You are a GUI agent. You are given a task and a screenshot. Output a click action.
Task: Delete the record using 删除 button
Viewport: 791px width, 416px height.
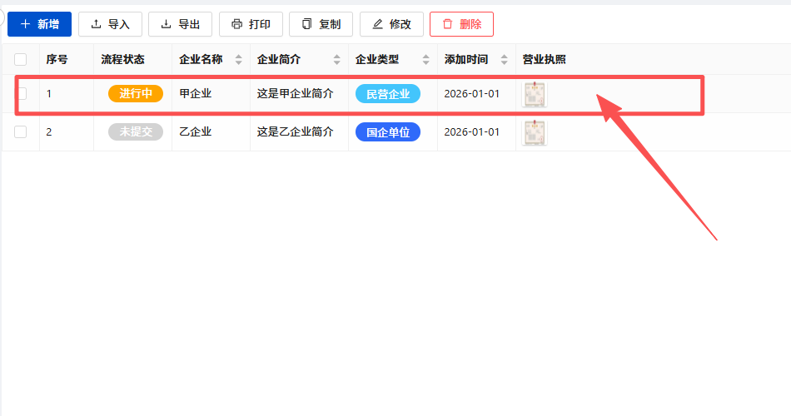tap(461, 24)
